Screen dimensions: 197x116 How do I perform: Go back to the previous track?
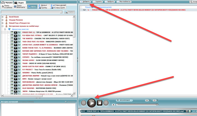coord(83,103)
